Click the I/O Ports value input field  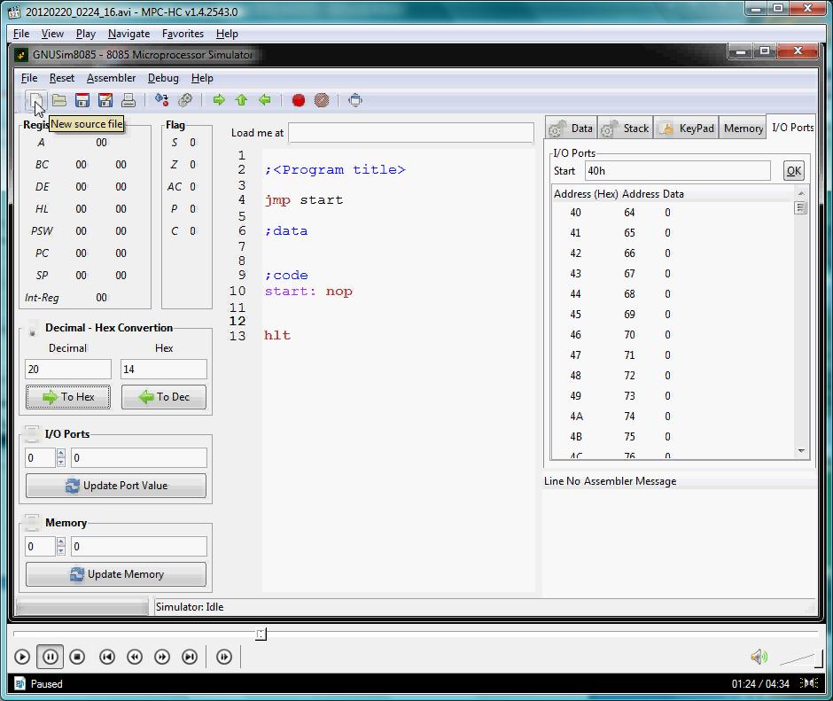(138, 458)
